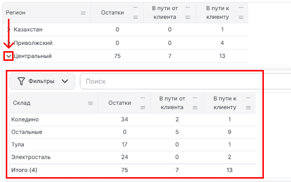Image resolution: width=291 pixels, height=182 pixels.
Task: Sort by top table Остатки header
Action: coord(112,13)
